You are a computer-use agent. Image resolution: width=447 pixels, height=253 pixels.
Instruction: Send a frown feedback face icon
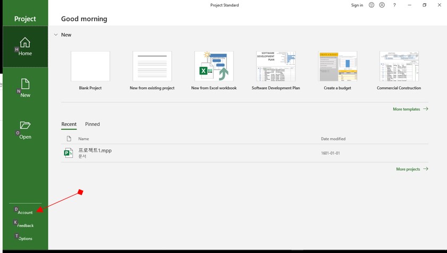(382, 5)
